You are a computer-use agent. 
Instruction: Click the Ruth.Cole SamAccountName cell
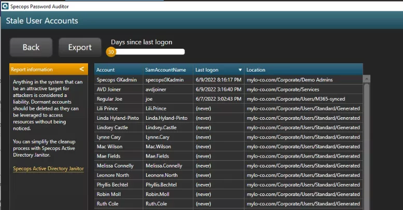tap(168, 204)
